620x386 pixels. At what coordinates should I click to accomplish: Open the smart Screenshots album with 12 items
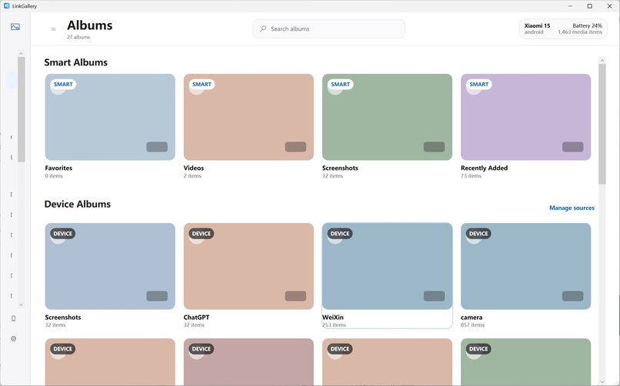[x=387, y=117]
